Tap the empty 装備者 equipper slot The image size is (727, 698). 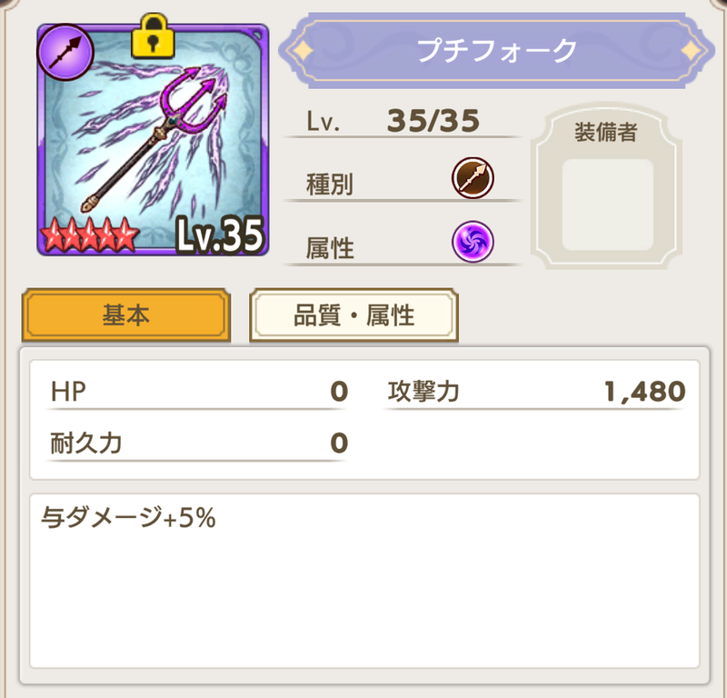607,204
